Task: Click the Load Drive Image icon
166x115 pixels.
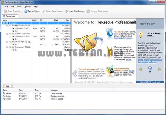Action: 66,11
